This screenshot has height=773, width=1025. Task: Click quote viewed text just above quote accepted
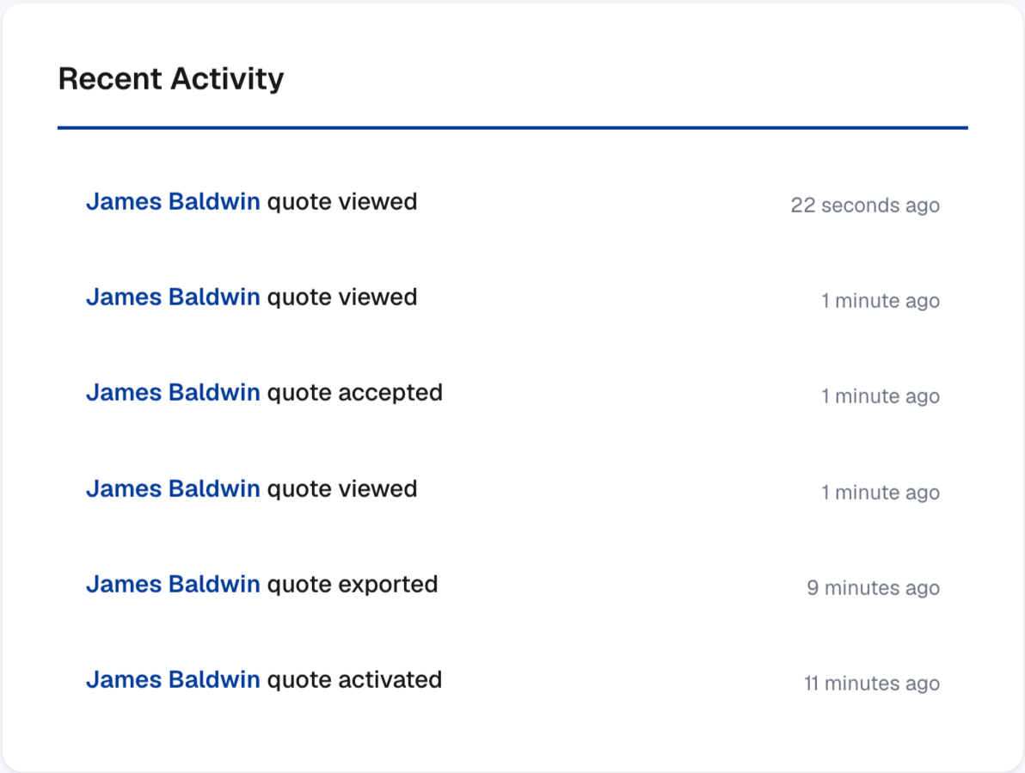click(342, 298)
